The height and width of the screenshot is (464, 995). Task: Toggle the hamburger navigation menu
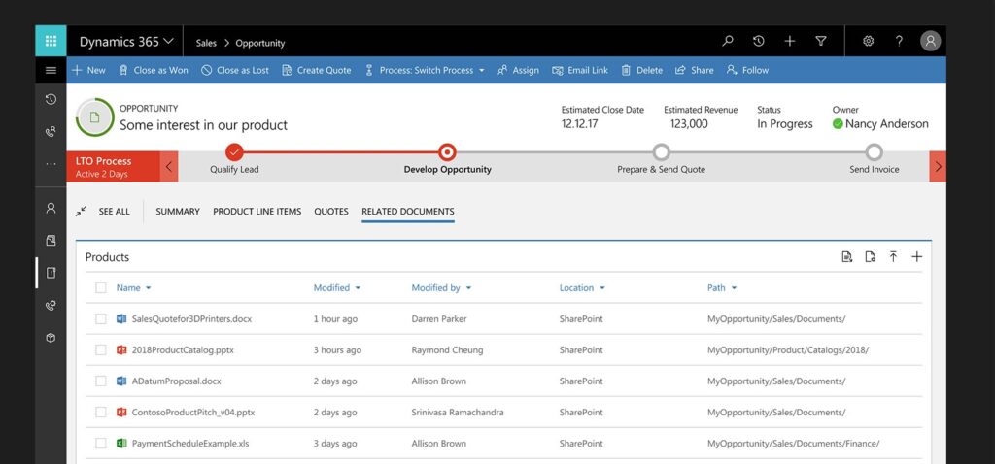click(51, 70)
